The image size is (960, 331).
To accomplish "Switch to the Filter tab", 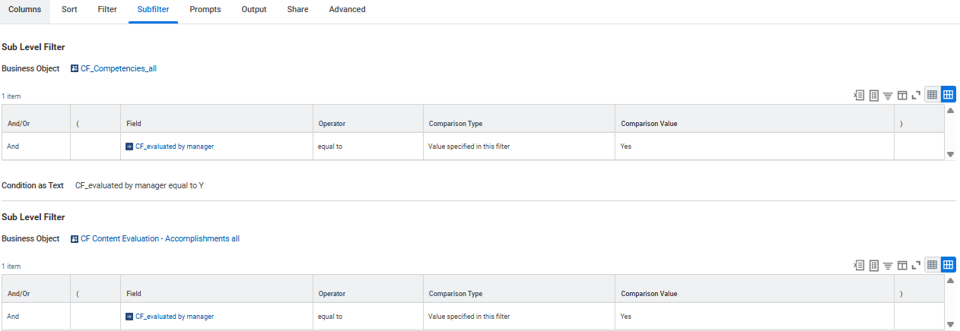I will [x=106, y=10].
